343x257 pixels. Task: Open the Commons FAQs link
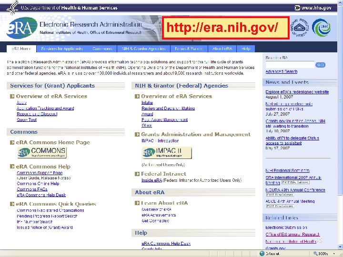(32, 189)
